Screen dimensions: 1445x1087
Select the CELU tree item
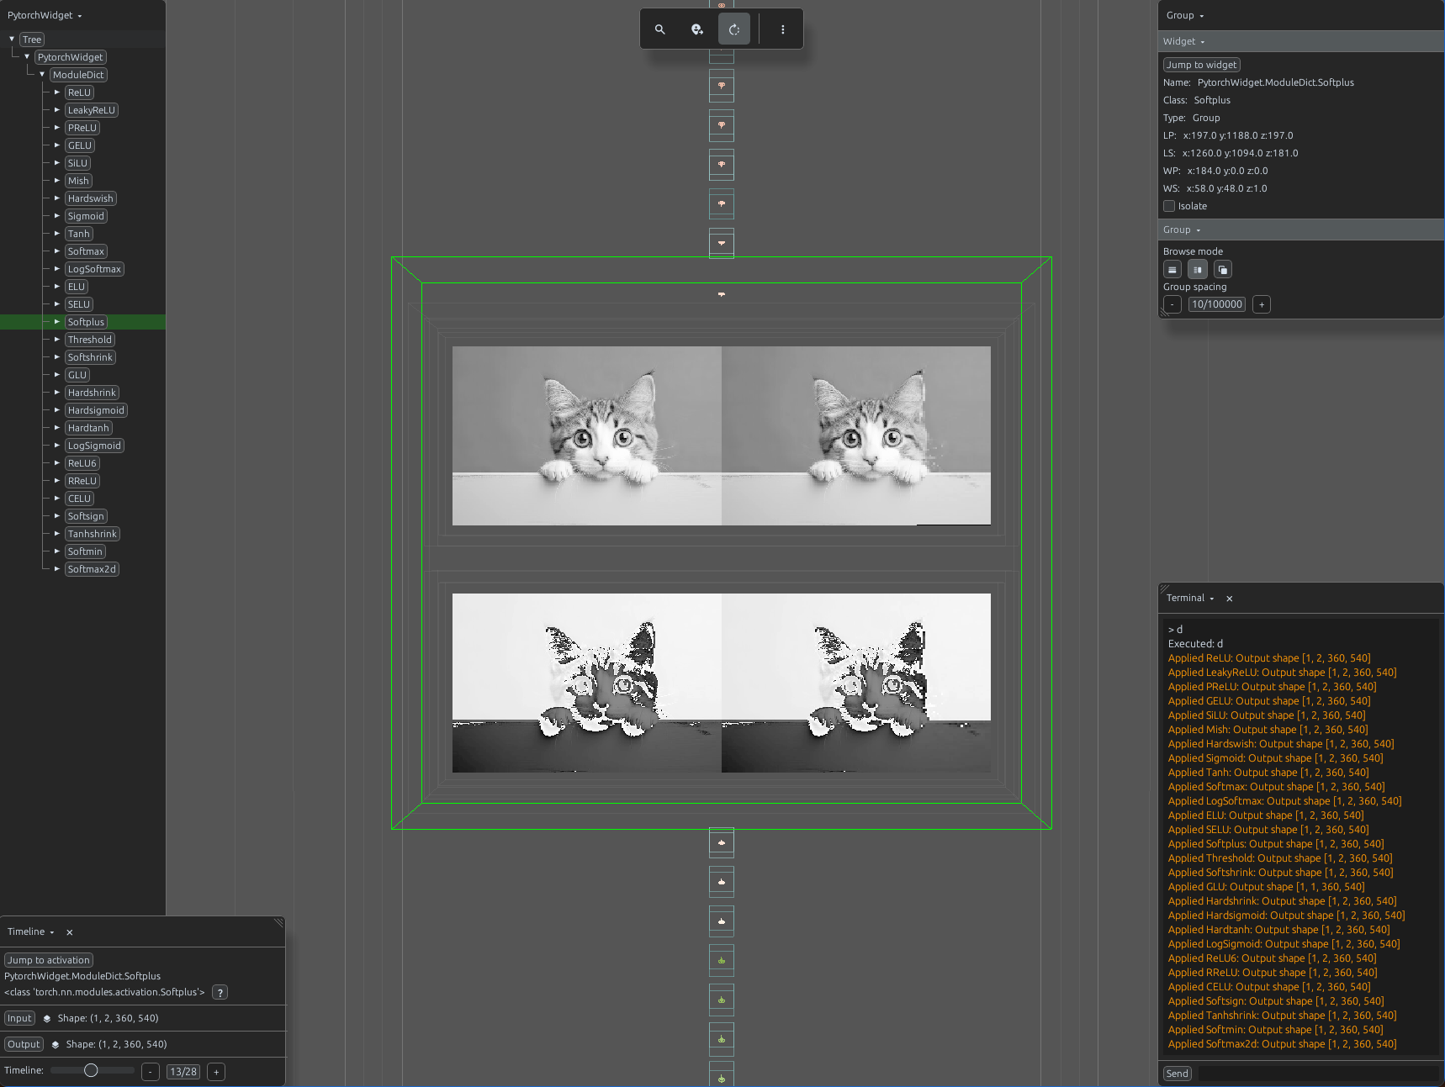click(80, 499)
